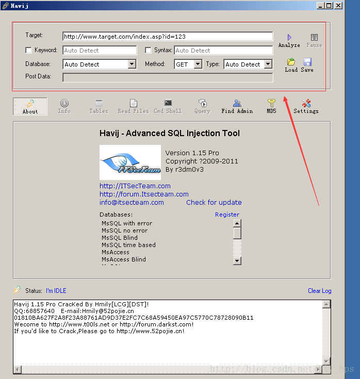Screen dimensions: 360x379
Task: Click the info@itsecteam.com email link
Action: [x=132, y=202]
